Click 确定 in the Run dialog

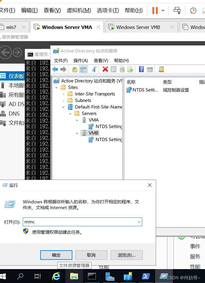pos(56,255)
